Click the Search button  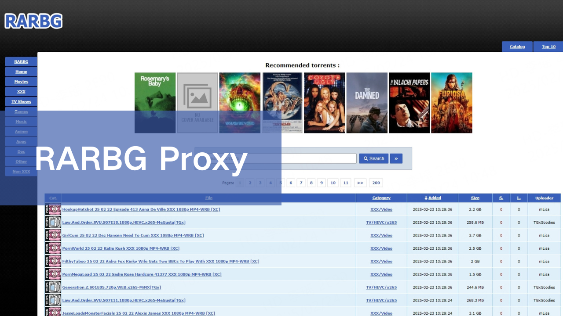pos(373,158)
